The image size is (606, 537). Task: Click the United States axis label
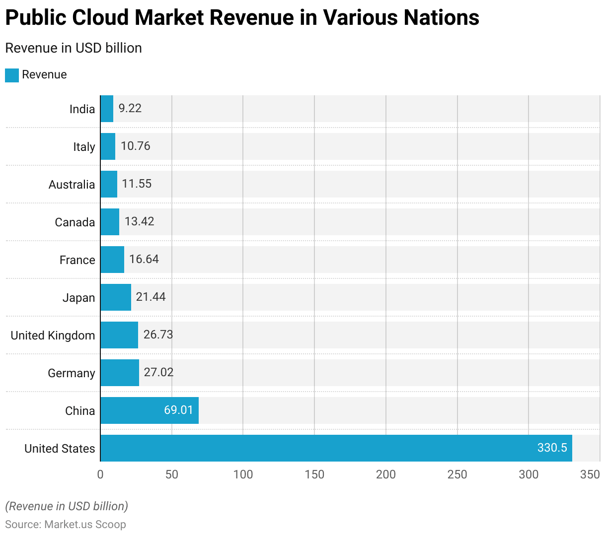pos(60,449)
